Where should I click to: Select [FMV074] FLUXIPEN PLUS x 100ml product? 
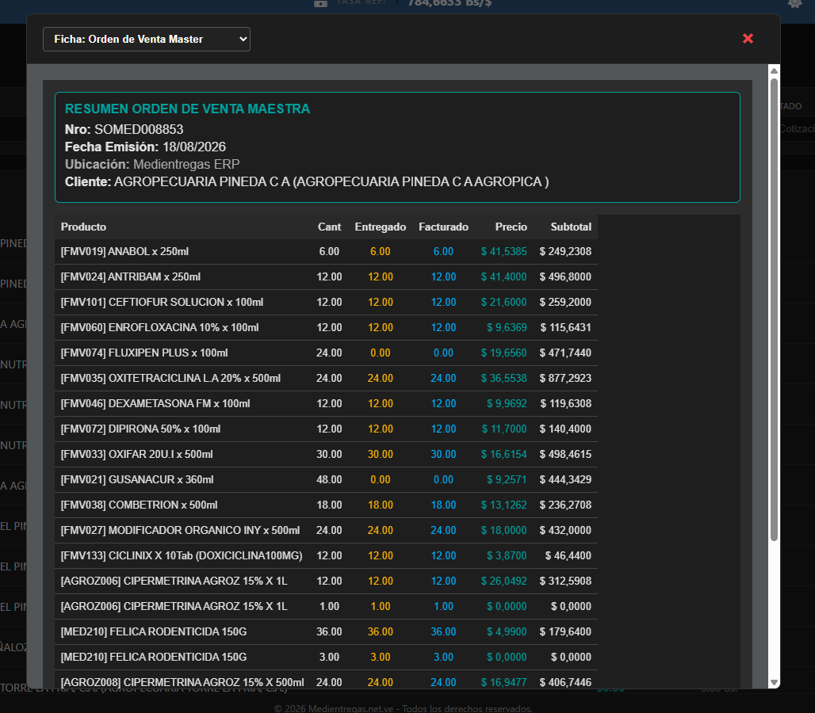click(144, 353)
